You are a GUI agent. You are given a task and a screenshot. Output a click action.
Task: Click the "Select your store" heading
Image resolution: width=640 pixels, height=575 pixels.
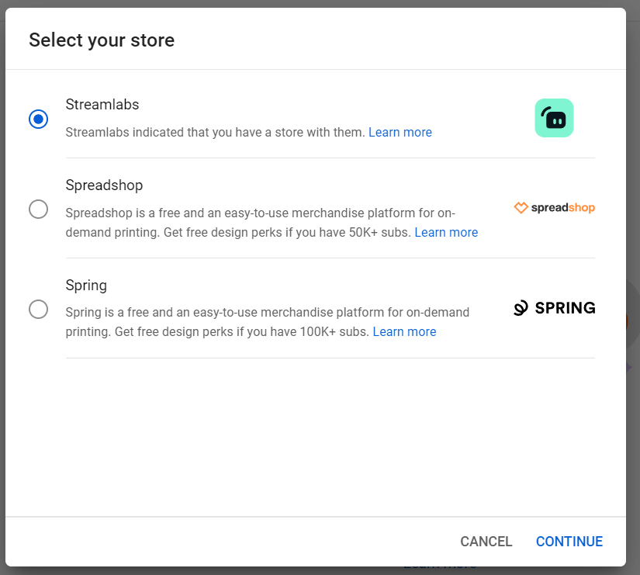(x=102, y=40)
